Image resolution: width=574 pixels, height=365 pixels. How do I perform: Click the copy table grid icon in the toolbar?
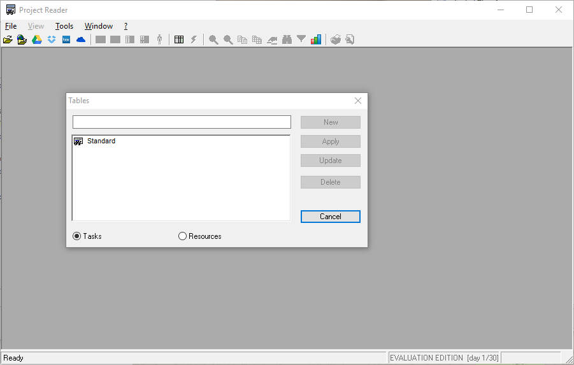click(x=257, y=39)
